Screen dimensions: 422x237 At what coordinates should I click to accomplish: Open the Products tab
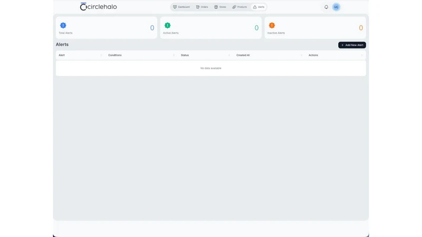click(x=239, y=7)
